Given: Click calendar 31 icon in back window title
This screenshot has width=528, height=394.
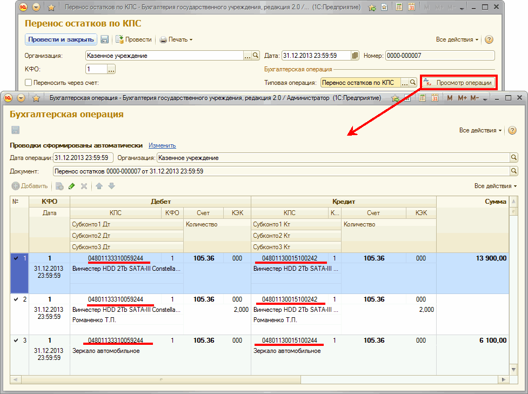Looking at the screenshot, I should coord(411,7).
